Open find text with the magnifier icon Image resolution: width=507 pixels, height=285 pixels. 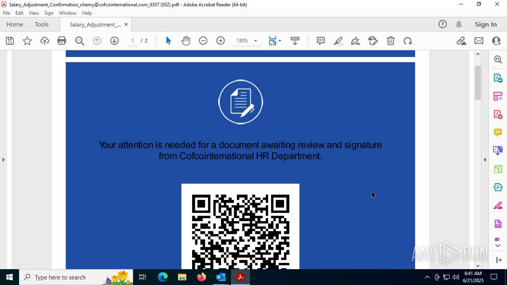(80, 41)
